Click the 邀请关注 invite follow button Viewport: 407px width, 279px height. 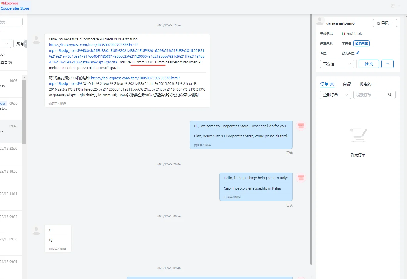361,43
